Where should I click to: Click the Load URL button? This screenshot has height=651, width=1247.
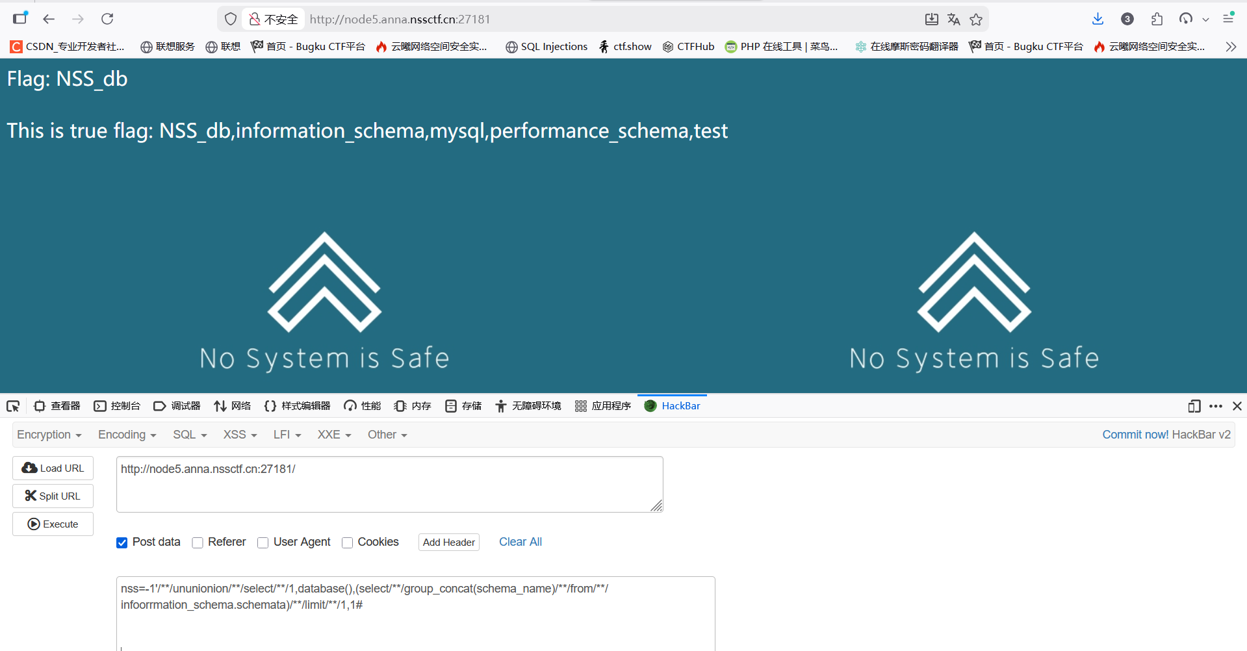(53, 468)
